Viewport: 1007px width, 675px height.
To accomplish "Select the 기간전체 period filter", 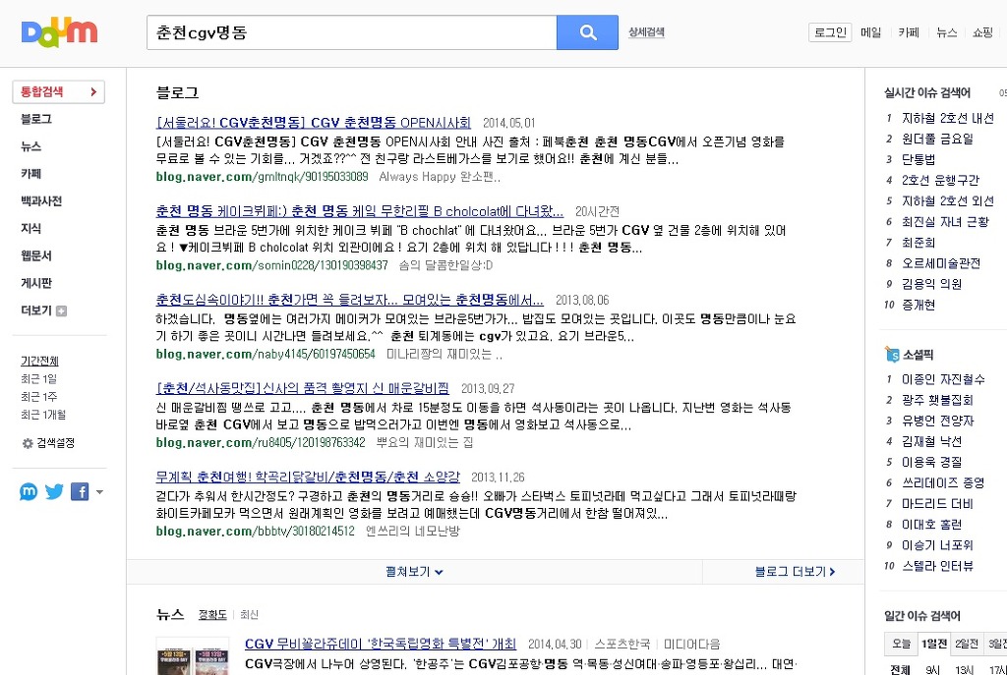I will [x=39, y=362].
